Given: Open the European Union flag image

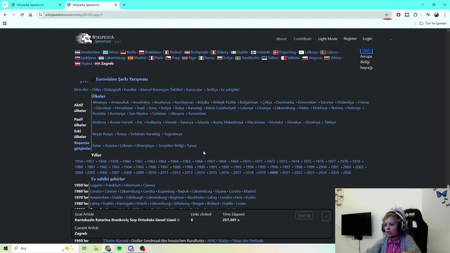Looking at the screenshot, I should 366,51.
